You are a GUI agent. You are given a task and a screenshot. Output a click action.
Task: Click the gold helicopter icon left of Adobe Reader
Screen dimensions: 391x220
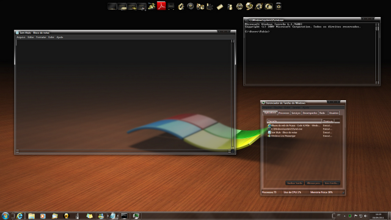tap(152, 6)
